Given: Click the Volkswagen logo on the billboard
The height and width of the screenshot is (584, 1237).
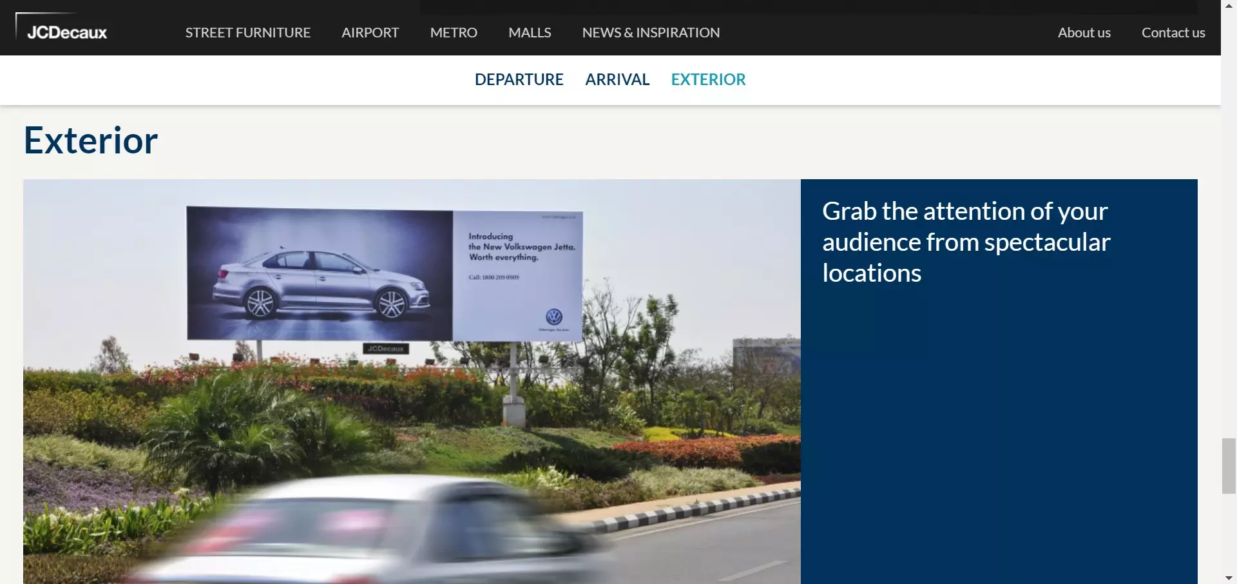Looking at the screenshot, I should [x=554, y=316].
